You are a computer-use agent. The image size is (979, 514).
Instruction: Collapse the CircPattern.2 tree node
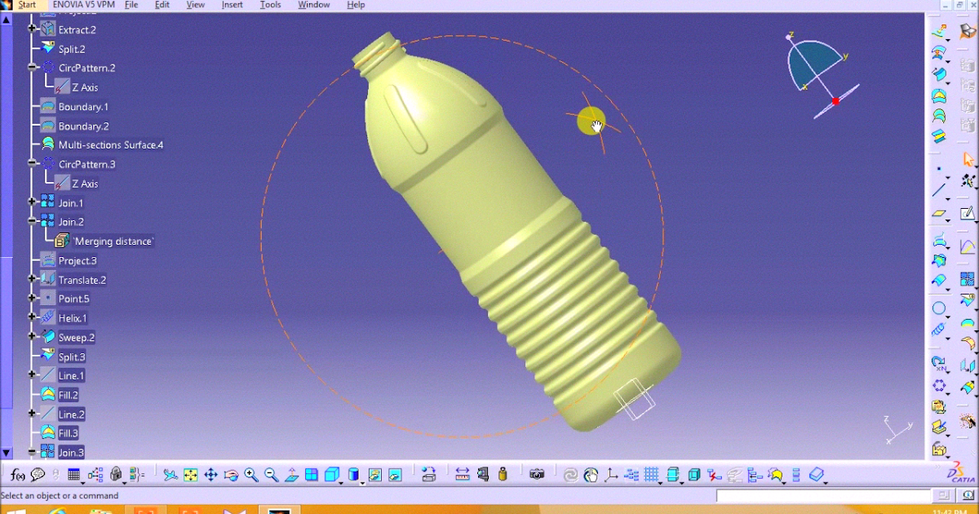click(x=31, y=68)
